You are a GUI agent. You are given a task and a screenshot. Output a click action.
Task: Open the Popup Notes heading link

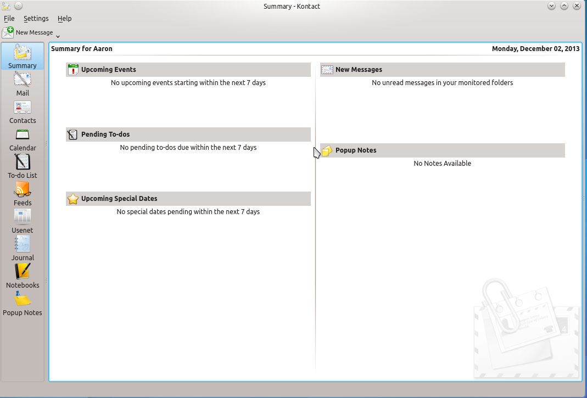(x=356, y=150)
